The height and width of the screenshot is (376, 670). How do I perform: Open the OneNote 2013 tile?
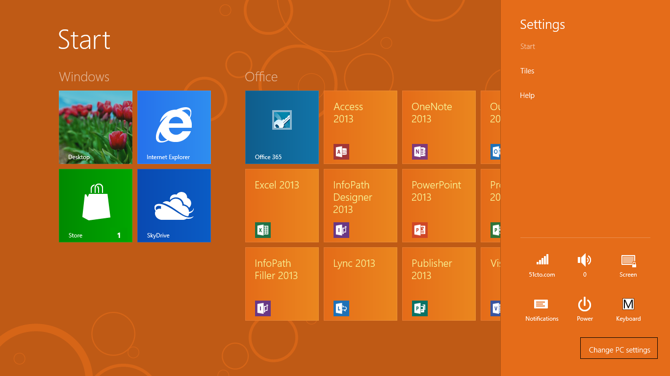[x=439, y=127]
